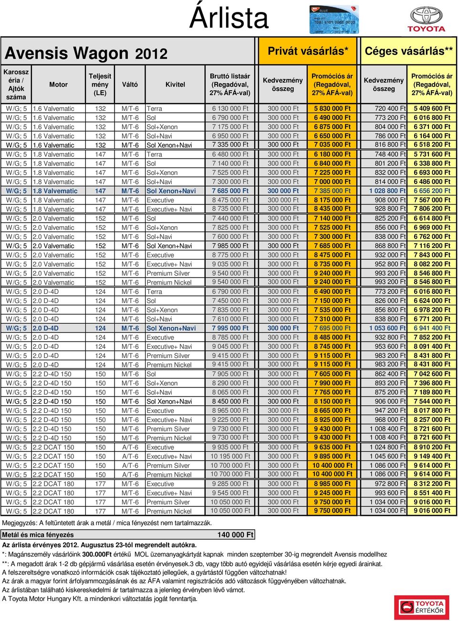
Task: Select the '9 149 400 Ft' company price
Action: click(x=432, y=456)
